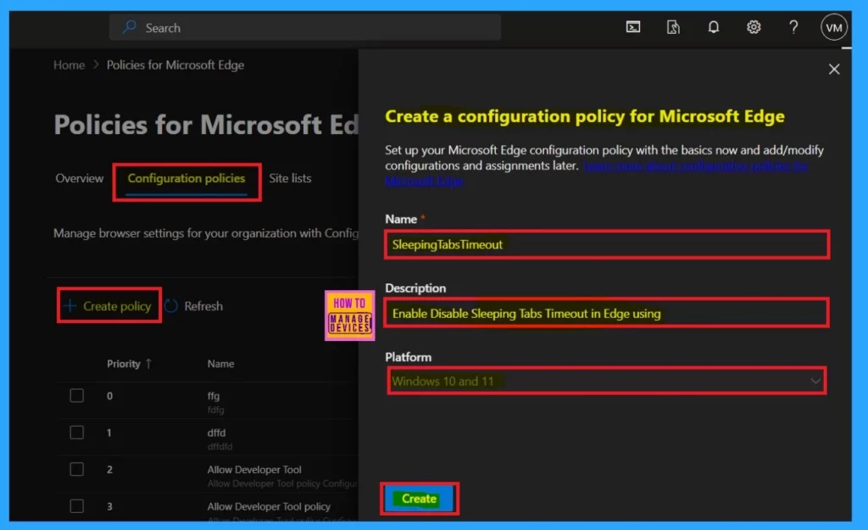Select the Configuration policies tab

point(186,178)
